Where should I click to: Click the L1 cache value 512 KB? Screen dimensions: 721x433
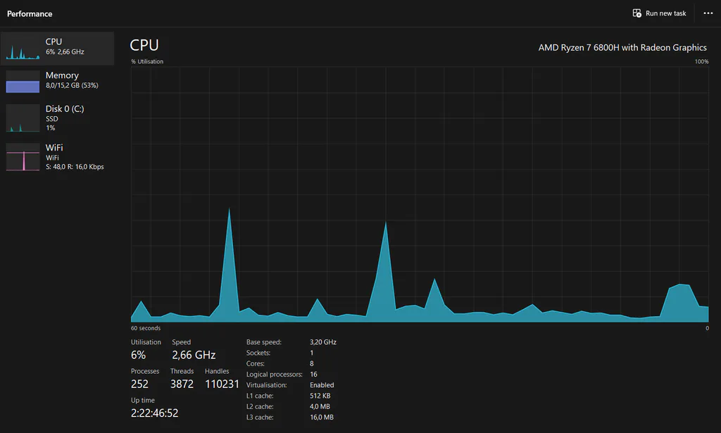coord(320,396)
